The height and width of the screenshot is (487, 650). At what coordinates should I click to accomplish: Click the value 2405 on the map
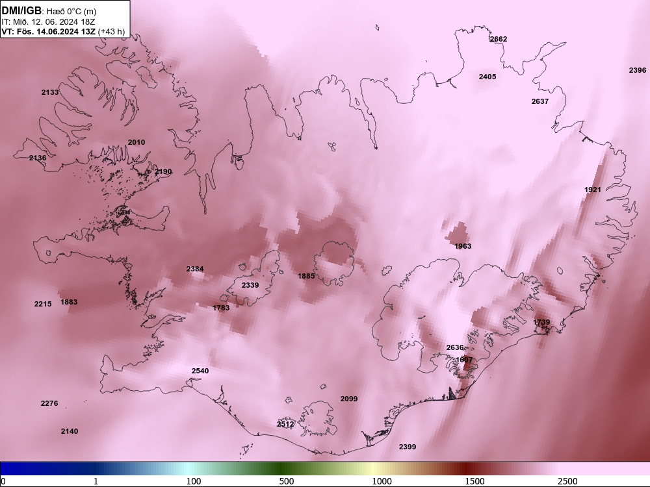(487, 77)
